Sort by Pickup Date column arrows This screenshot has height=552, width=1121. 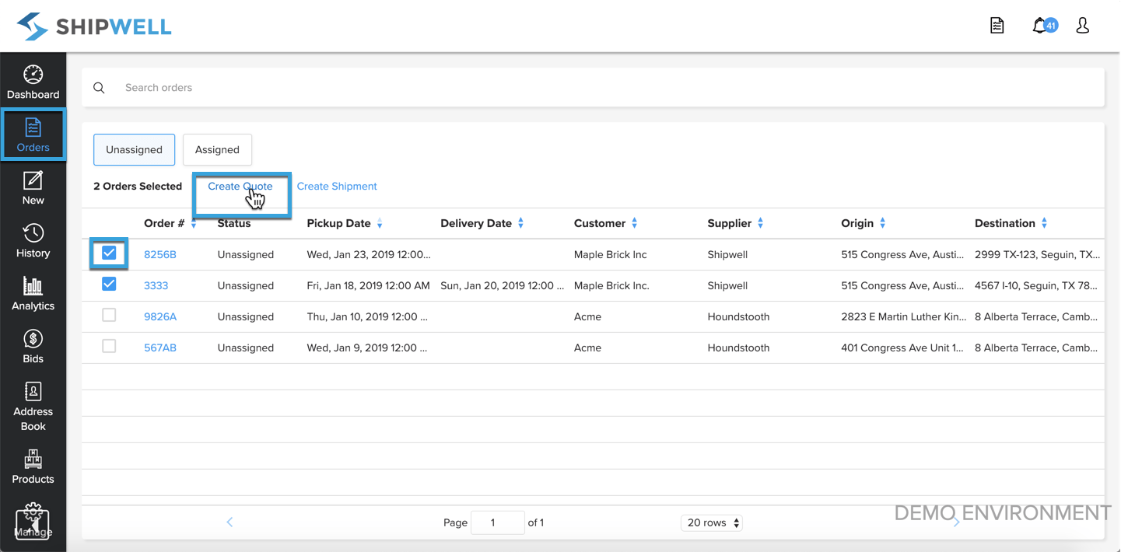[x=380, y=223]
